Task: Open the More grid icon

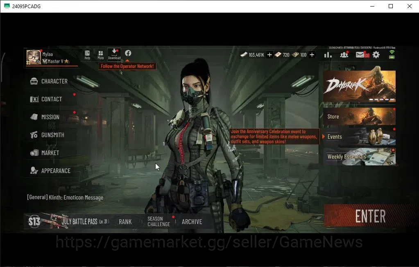Action: point(100,55)
